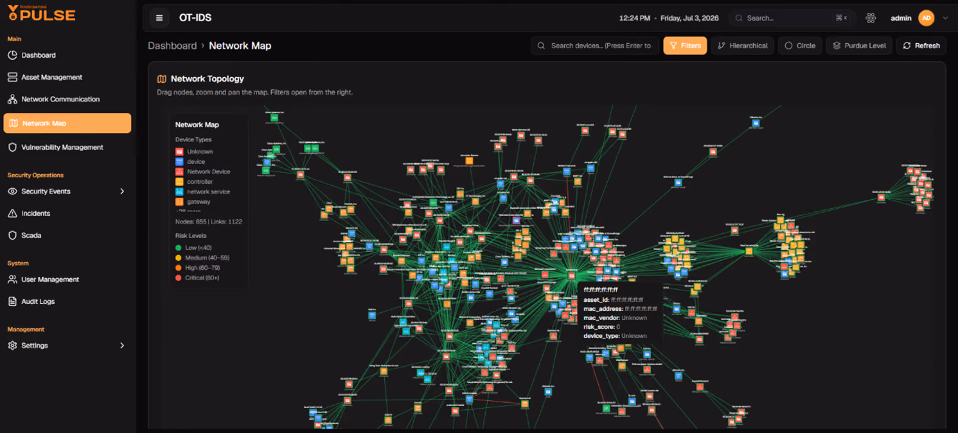Click 'Medium (40-59)' risk level

pyautogui.click(x=202, y=258)
